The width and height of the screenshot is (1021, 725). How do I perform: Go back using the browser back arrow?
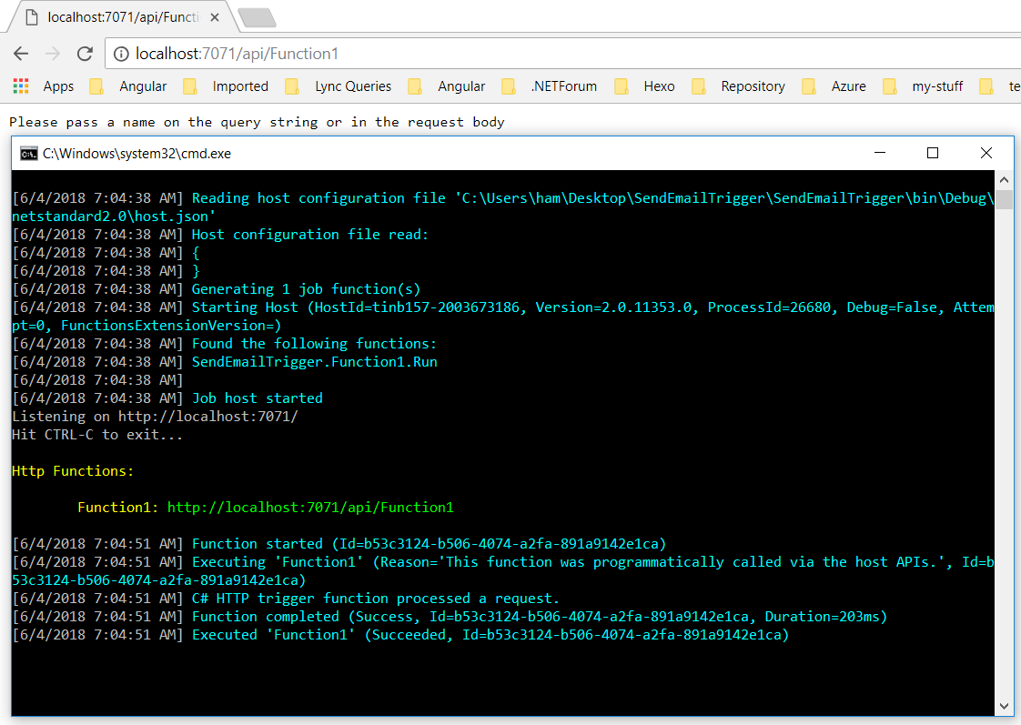coord(22,54)
